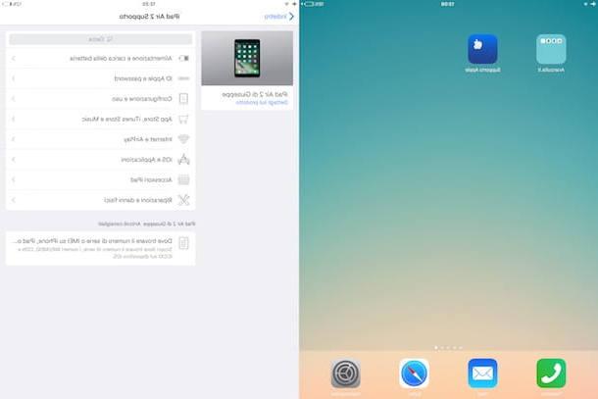Screen dimensions: 598x399
Task: Expand the Riparazioni e danni fisici chevron
Action: (x=14, y=200)
